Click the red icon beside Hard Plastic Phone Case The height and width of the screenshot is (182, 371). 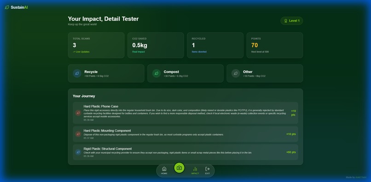(x=78, y=113)
